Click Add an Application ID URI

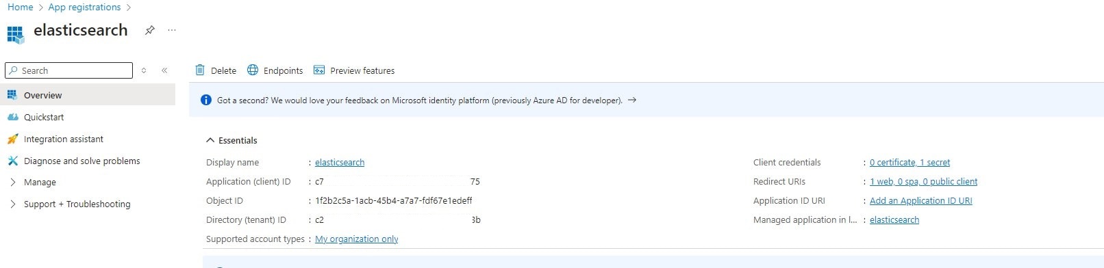click(921, 200)
